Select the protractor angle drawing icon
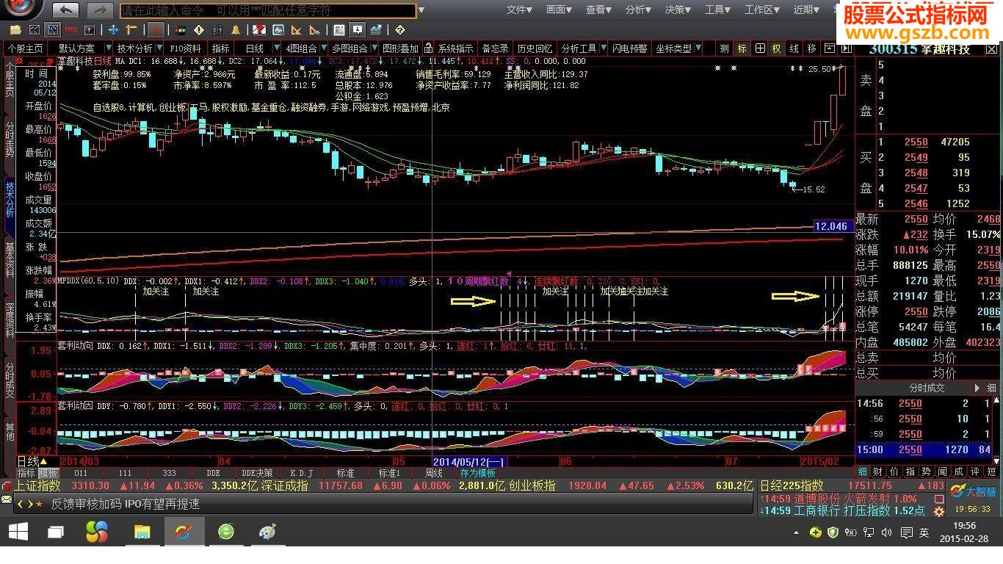Screen dimensions: 1003x564 point(297,31)
